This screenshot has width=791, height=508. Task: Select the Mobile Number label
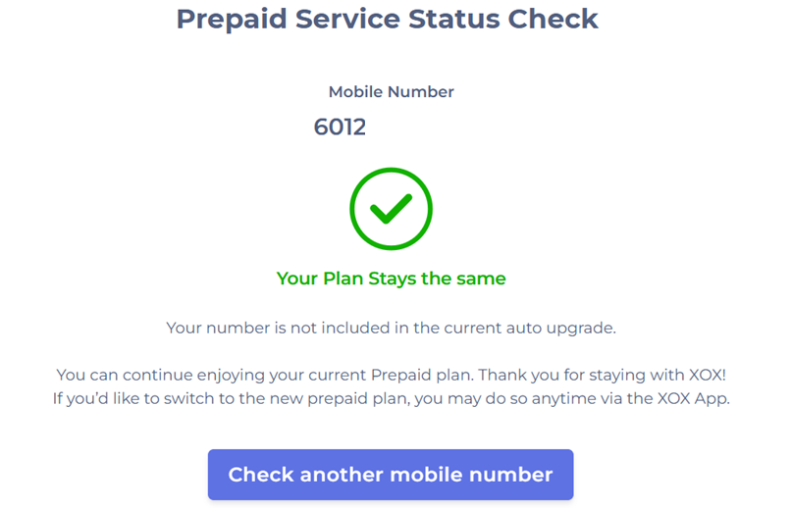coord(391,92)
